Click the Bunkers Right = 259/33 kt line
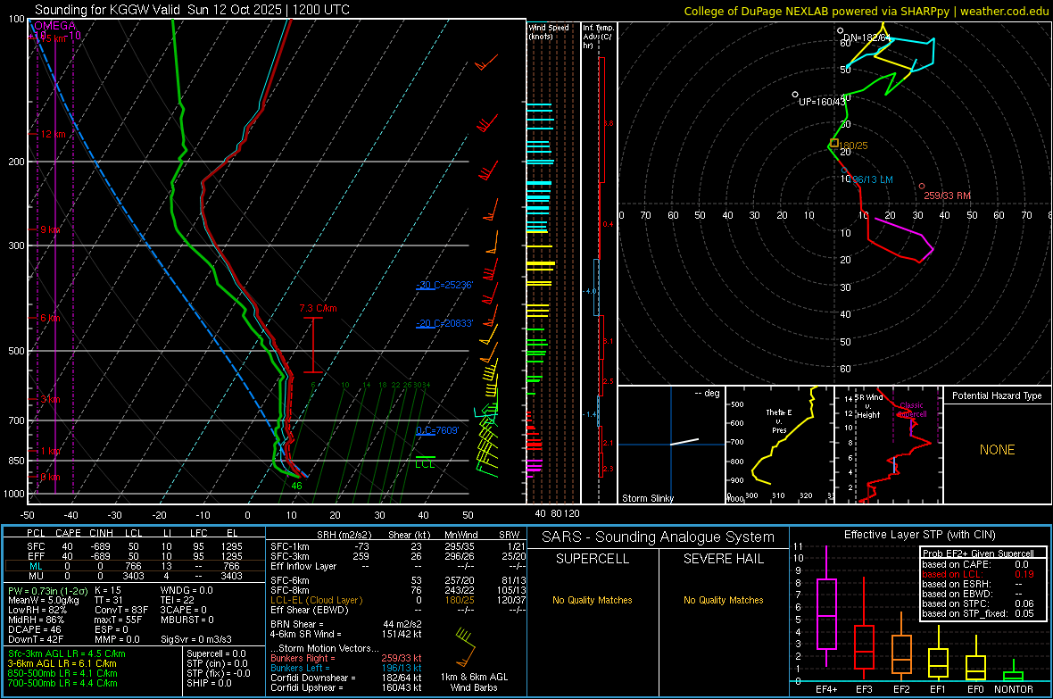Viewport: 1053px width, 699px height. (346, 658)
